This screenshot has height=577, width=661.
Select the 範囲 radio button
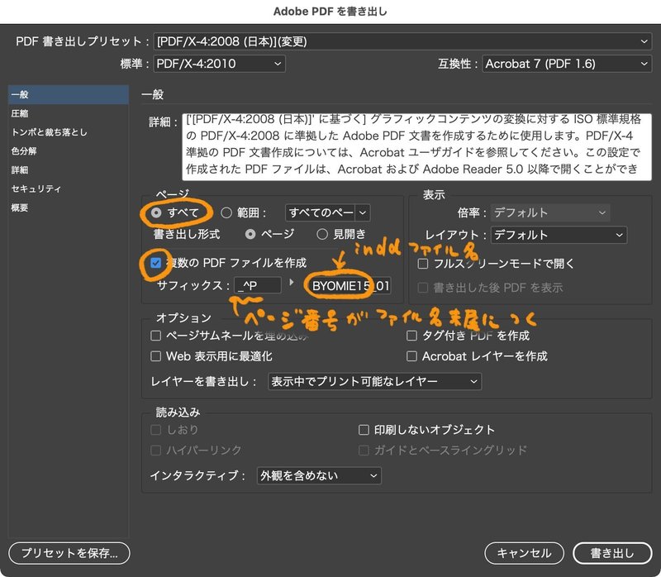point(226,212)
